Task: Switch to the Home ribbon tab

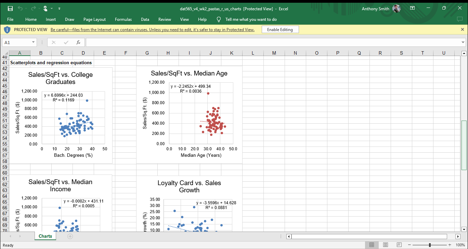Action: coord(31,19)
